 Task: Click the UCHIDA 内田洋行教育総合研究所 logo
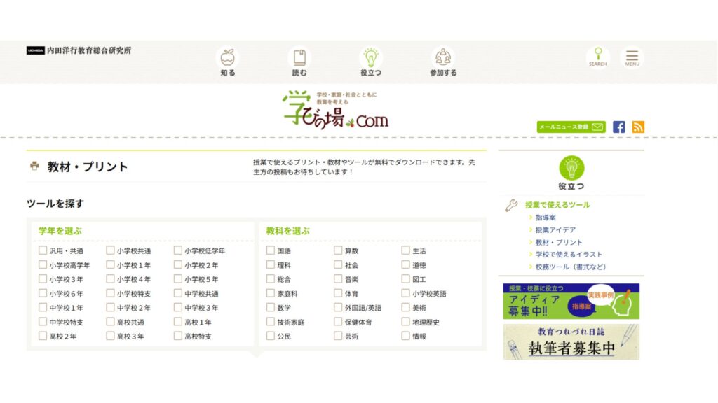coord(79,50)
